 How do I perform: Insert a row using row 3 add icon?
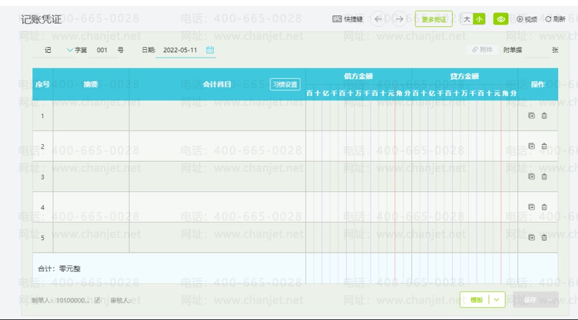(531, 177)
